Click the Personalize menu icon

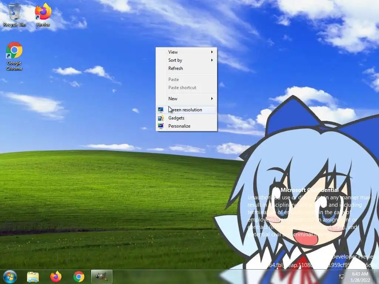(161, 126)
